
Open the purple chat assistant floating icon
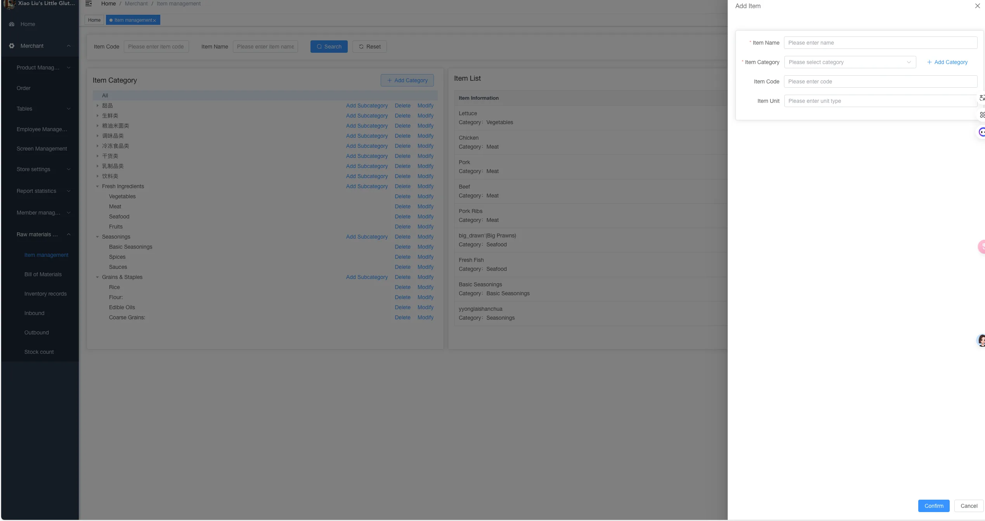tap(982, 132)
